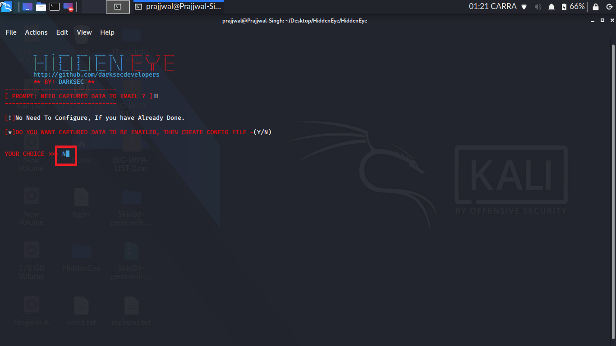
Task: Check battery status via the tray icon
Action: pyautogui.click(x=565, y=7)
